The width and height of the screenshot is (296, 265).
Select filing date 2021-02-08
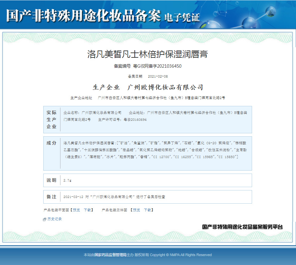(x=158, y=76)
